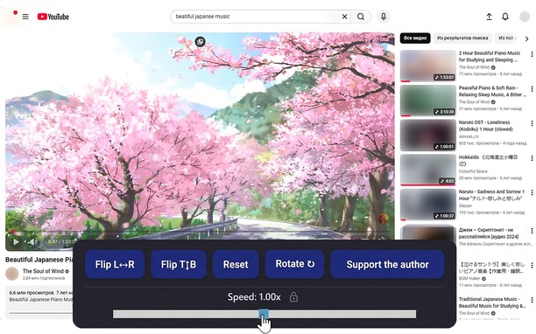Open Naruto OST - Loneliness video title
This screenshot has height=334, width=536.
[485, 126]
